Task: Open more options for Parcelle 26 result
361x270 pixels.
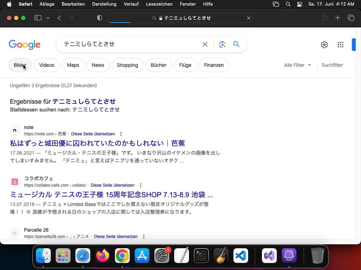Action: [144, 237]
